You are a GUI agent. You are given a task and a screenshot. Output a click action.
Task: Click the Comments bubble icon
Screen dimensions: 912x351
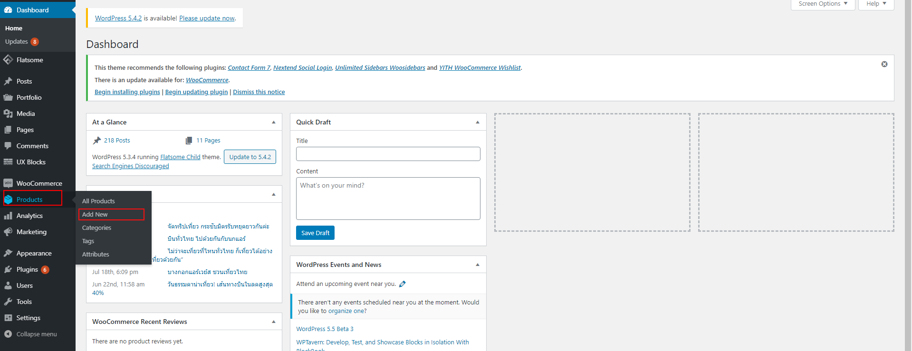[x=8, y=146]
